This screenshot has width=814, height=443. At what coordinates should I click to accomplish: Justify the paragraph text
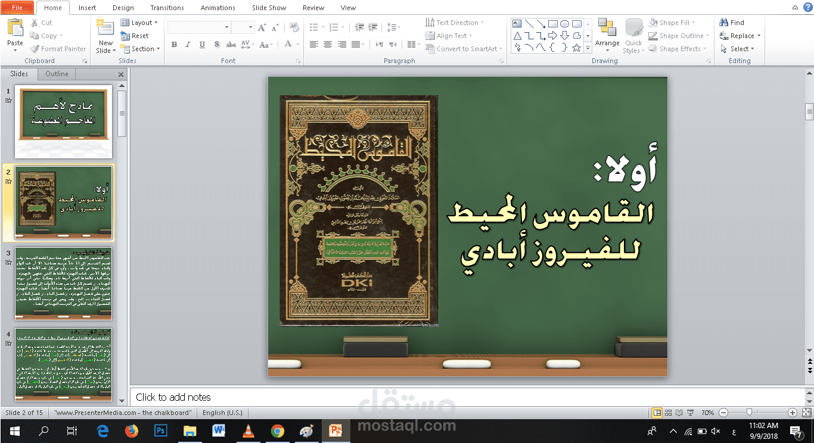356,45
